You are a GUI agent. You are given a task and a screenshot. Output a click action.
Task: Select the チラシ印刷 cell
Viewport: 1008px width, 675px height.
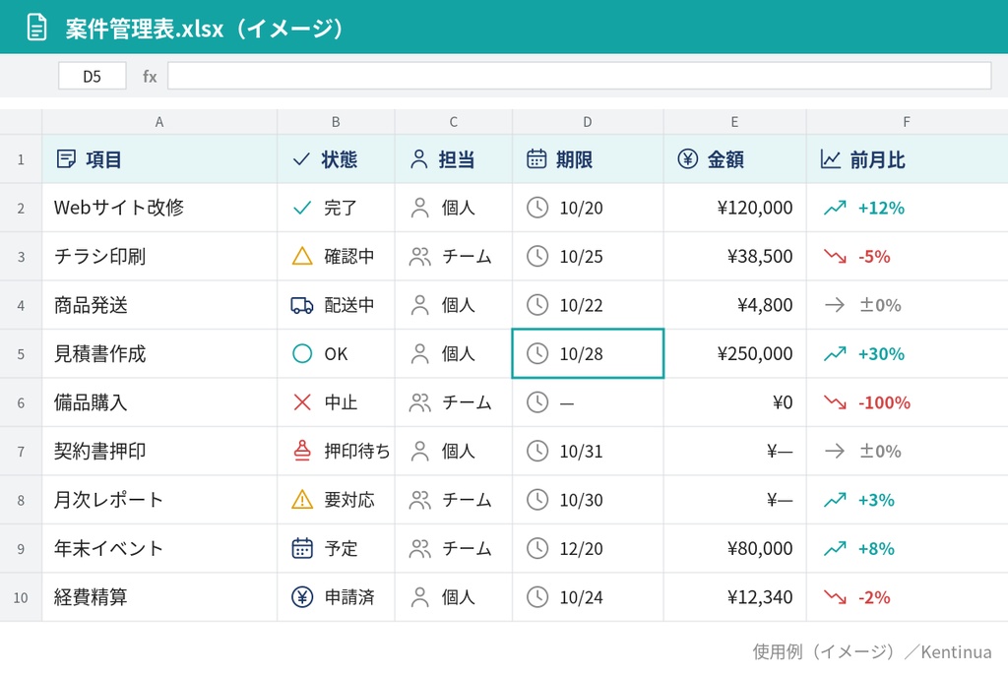pos(159,257)
